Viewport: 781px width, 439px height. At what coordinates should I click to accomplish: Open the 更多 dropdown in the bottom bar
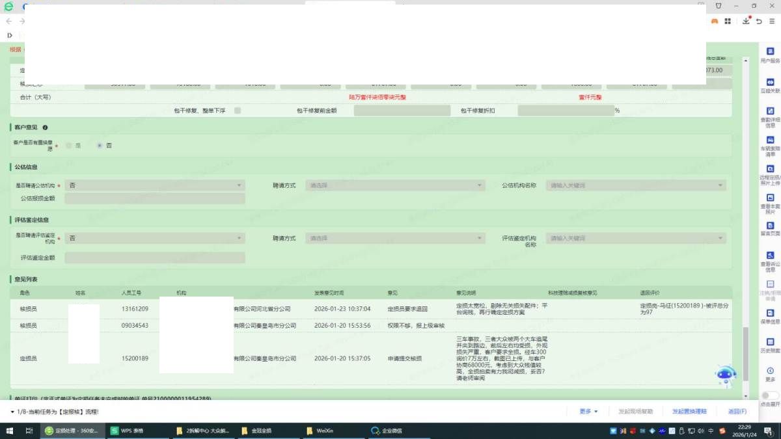point(588,412)
